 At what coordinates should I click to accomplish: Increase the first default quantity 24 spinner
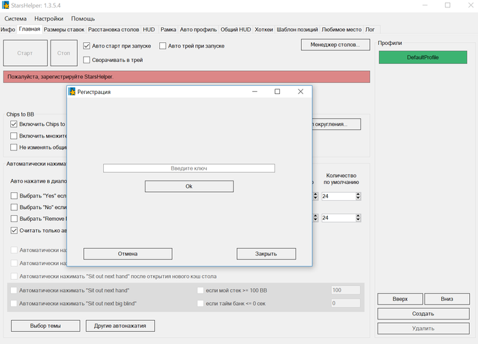(358, 194)
